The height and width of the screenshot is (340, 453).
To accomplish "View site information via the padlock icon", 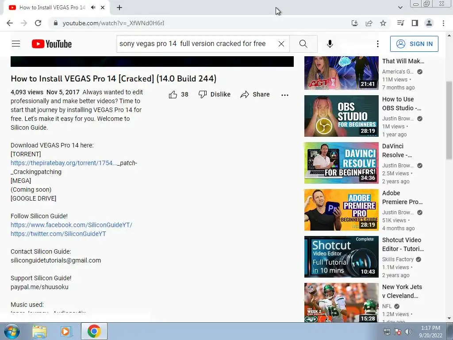I will click(56, 23).
